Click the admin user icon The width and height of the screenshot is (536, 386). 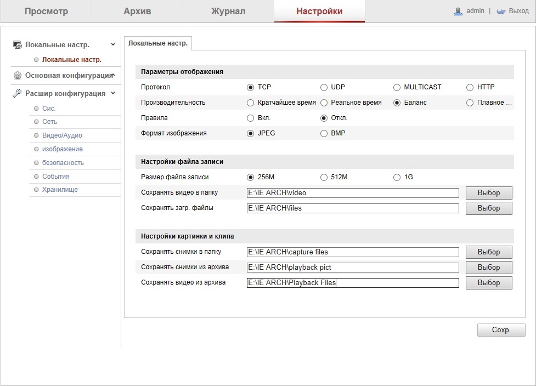tap(458, 12)
